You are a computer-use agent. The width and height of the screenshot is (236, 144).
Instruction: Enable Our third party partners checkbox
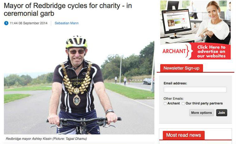(183, 103)
